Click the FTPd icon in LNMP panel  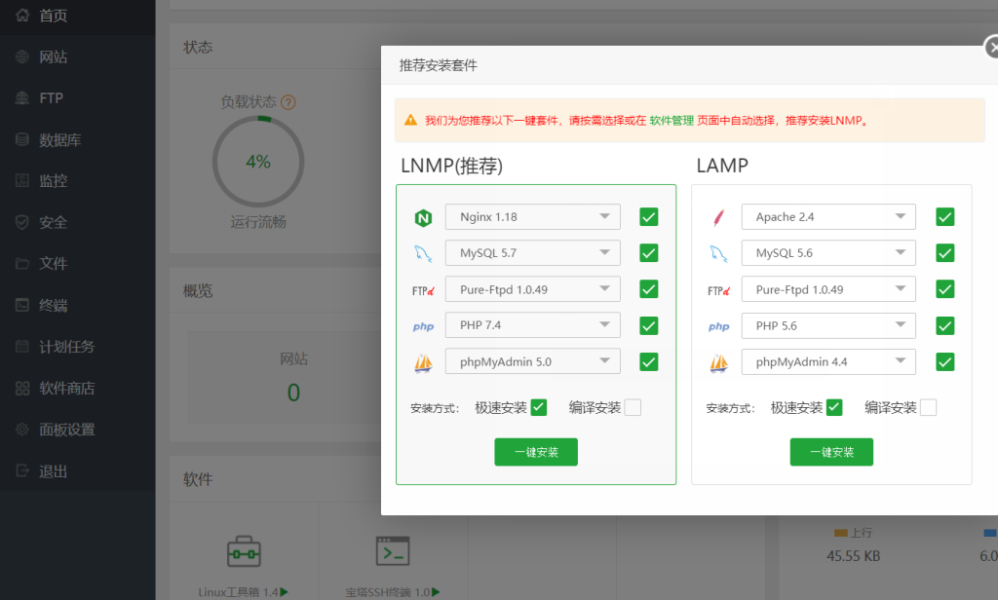click(x=423, y=291)
